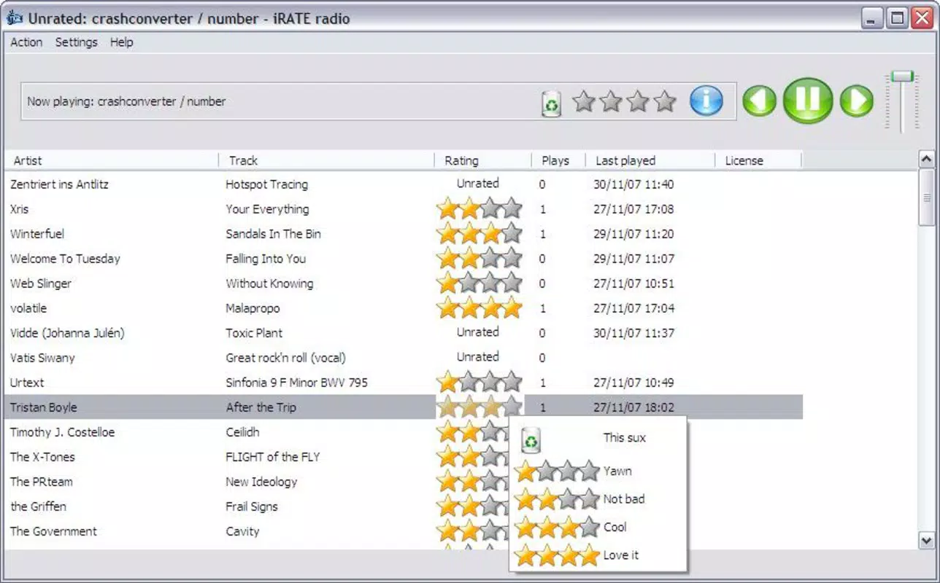
Task: Click the rating stars for Urtext
Action: (x=479, y=383)
